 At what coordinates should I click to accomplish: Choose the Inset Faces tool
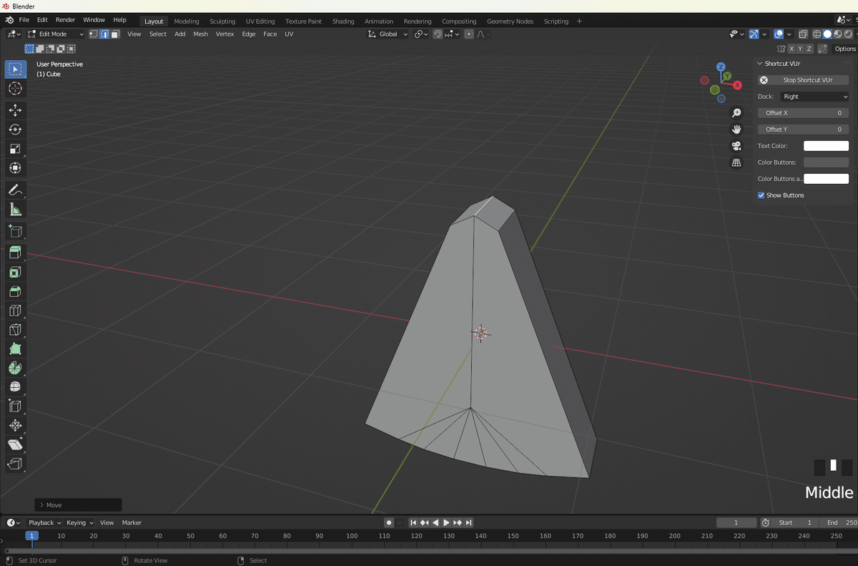tap(15, 272)
